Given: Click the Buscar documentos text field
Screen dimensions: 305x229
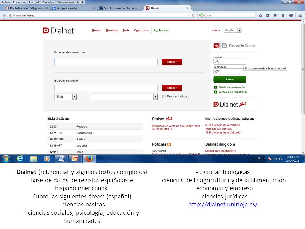Looking at the screenshot, I should tap(106, 62).
